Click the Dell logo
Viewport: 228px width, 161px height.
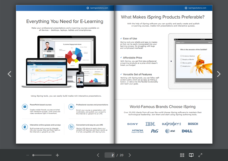187,131
